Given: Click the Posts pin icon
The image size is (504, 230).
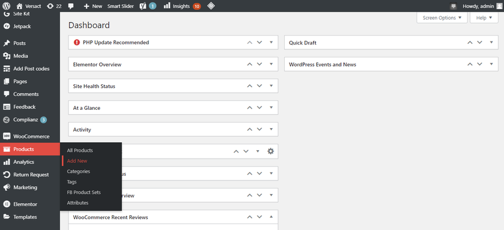Looking at the screenshot, I should click(7, 43).
